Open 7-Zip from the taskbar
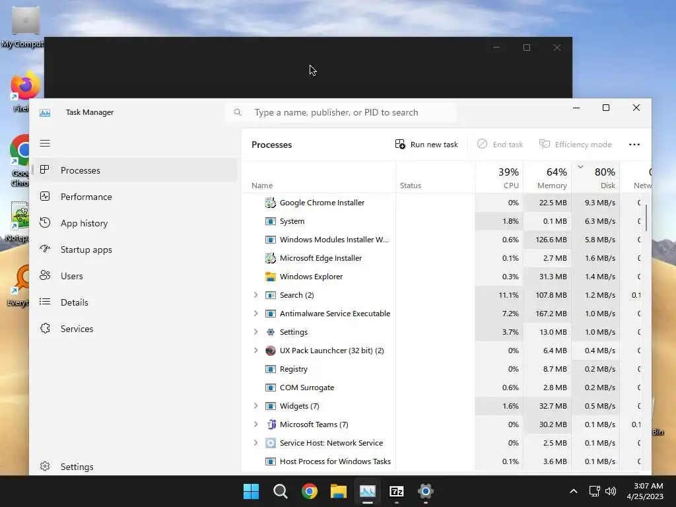This screenshot has width=676, height=507. 396,491
